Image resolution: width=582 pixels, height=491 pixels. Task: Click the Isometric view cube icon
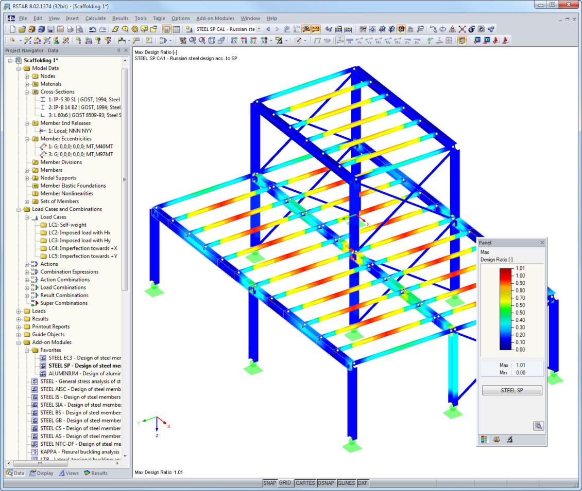212,41
